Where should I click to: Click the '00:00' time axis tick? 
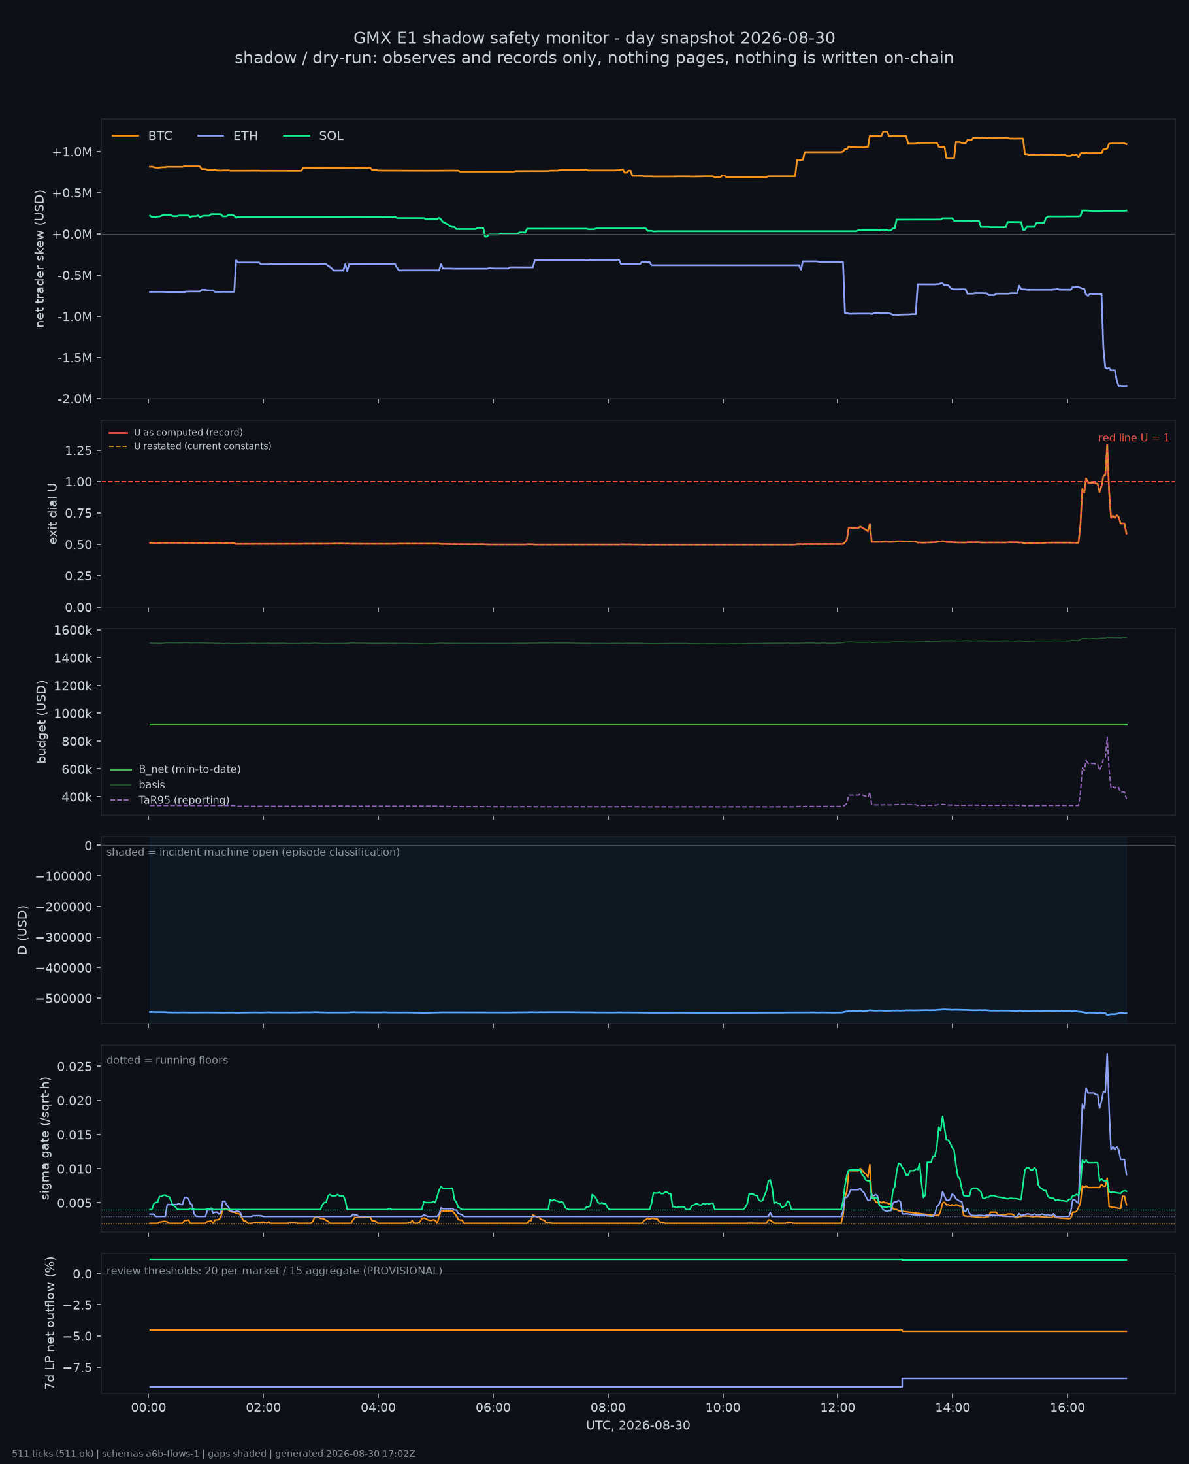point(149,1408)
